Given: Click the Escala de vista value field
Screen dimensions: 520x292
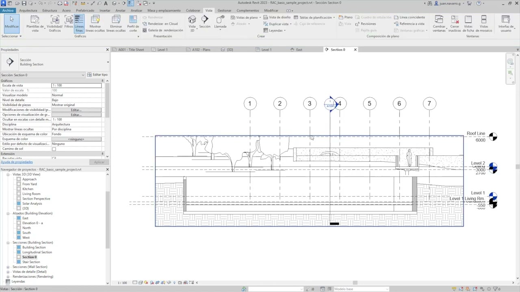Looking at the screenshot, I should tap(76, 86).
